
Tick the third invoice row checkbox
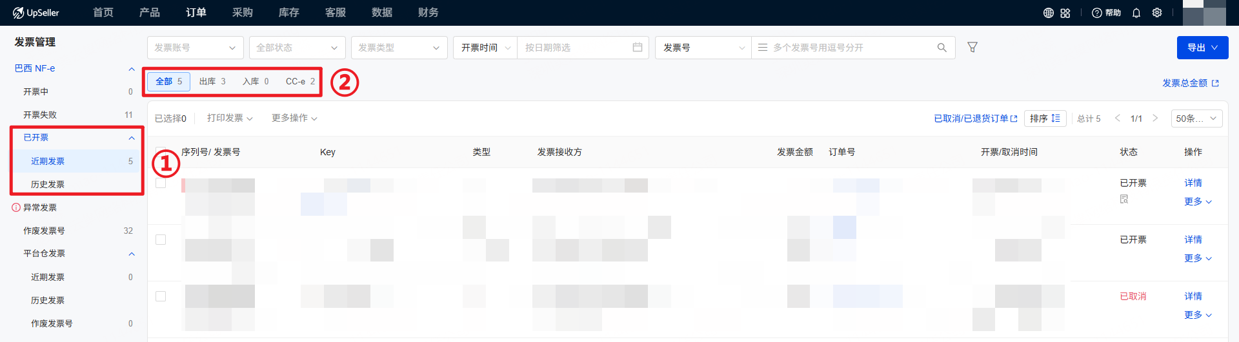point(161,296)
